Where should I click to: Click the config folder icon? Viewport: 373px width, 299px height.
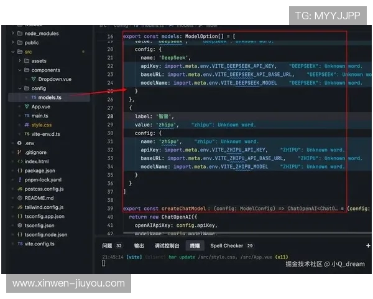click(x=27, y=88)
